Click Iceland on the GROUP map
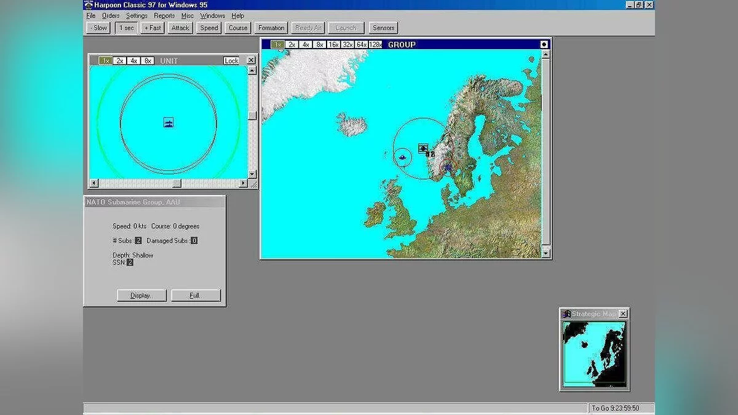The height and width of the screenshot is (415, 738). pos(352,124)
